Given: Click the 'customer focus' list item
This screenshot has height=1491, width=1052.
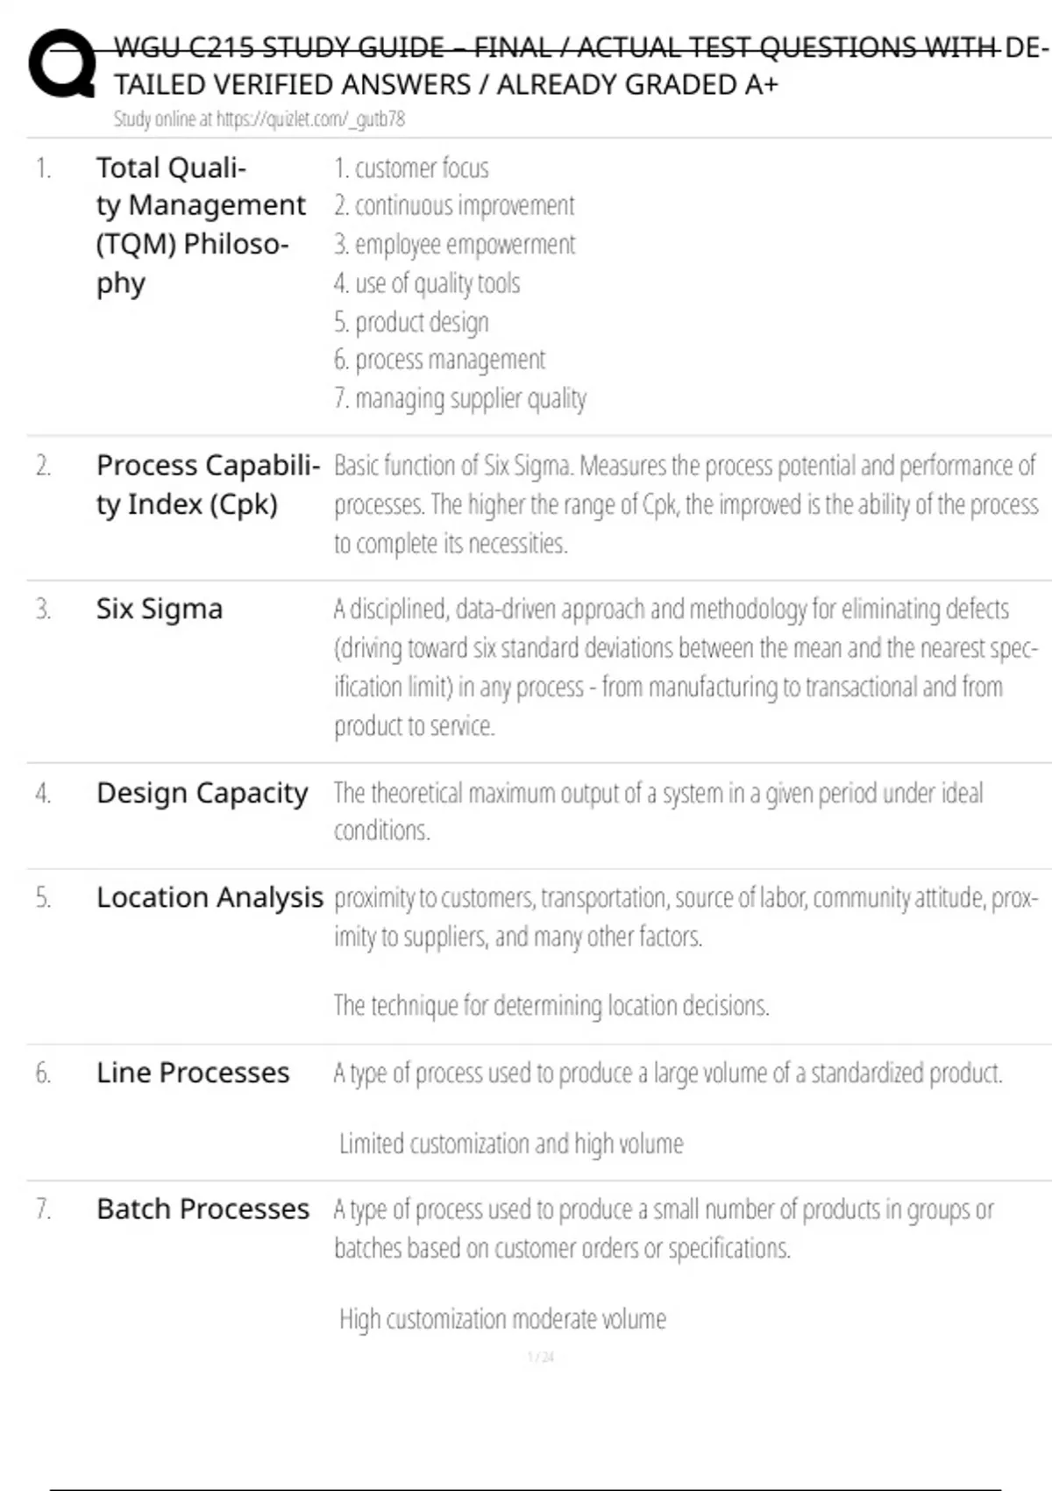Looking at the screenshot, I should point(411,168).
